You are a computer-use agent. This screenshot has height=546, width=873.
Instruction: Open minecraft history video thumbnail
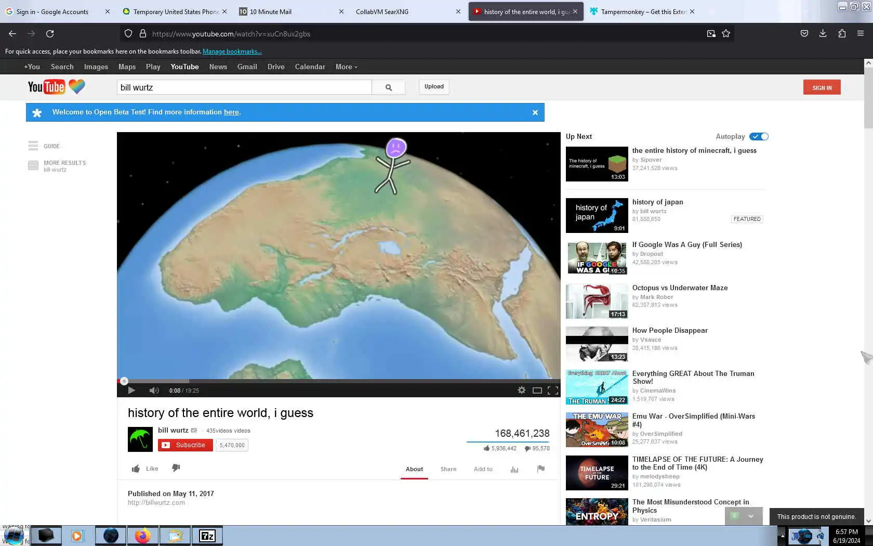[x=597, y=164]
